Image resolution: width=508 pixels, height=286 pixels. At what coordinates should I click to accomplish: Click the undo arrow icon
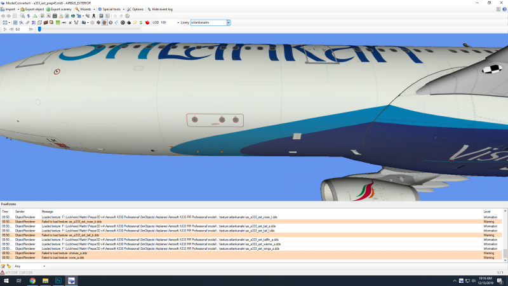click(115, 16)
